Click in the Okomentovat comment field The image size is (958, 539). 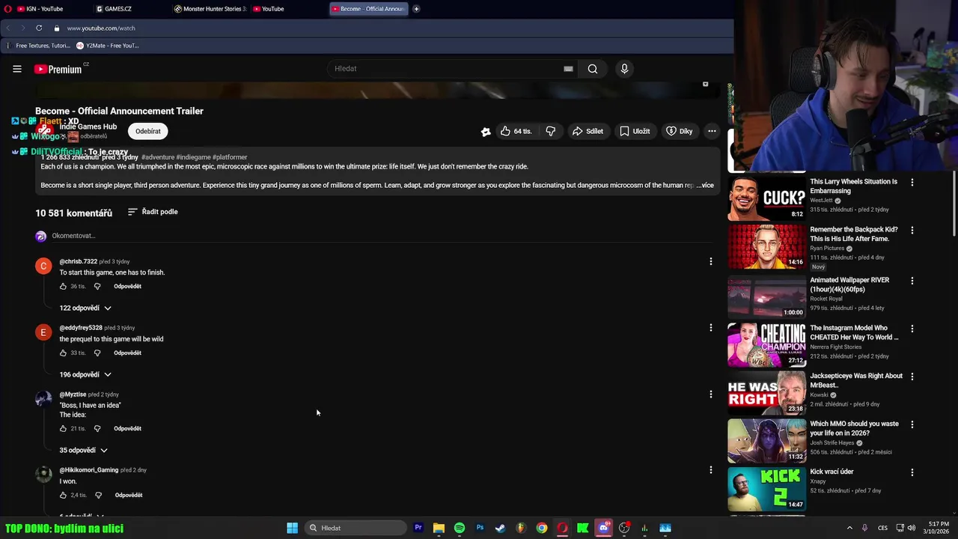click(x=382, y=236)
